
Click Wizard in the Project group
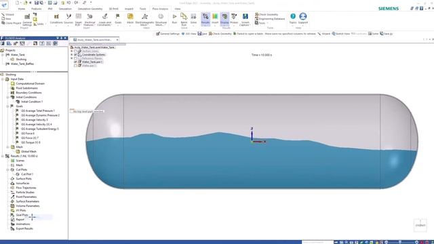click(7, 14)
